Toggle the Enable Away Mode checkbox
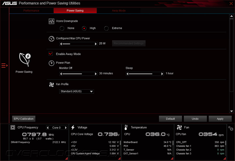 pyautogui.click(x=51, y=53)
